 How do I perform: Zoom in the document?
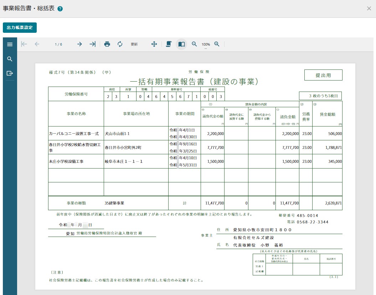click(217, 44)
